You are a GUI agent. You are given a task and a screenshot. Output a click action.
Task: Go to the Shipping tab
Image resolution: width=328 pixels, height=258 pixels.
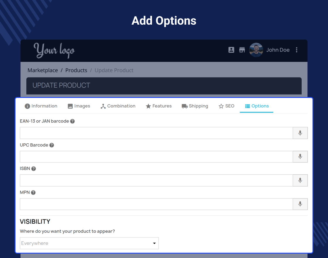coord(195,106)
